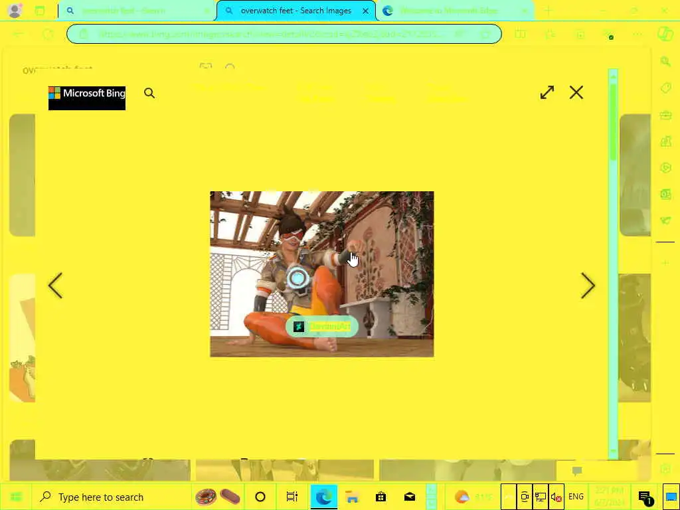Open the Tracer picture in the viewer
Viewport: 680px width, 510px height.
(322, 274)
